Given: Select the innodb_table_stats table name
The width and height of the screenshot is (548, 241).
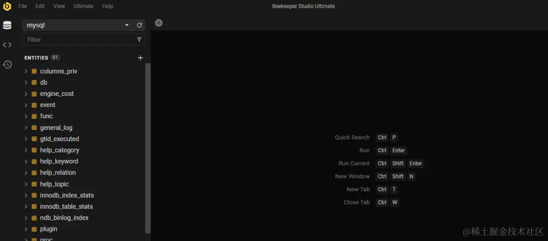Looking at the screenshot, I should 66,207.
